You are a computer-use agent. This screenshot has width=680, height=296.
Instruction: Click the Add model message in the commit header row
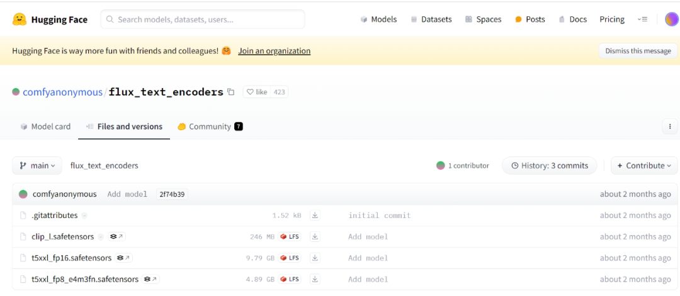tap(127, 194)
